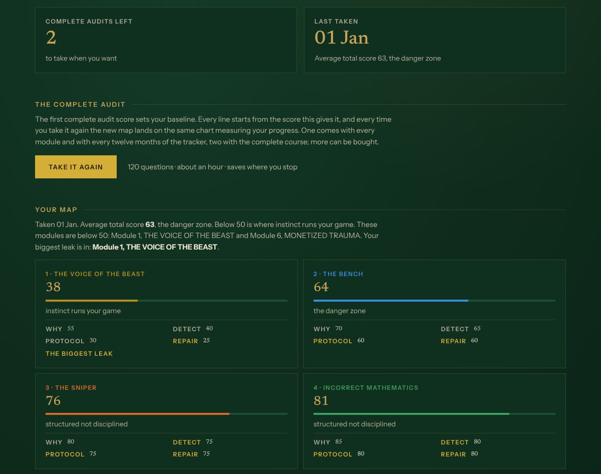The image size is (601, 474).
Task: Click PROTOCOL in The Voice of the Beast
Action: (x=65, y=341)
